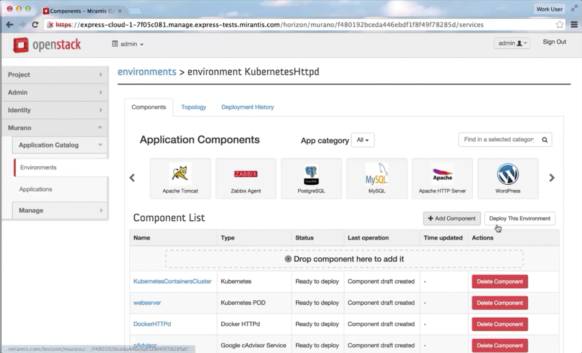Click the OpenStack logo in the header
This screenshot has width=582, height=353.
click(46, 44)
